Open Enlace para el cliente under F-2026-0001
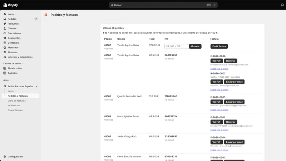Image resolution: width=286 pixels, height=161 pixels. (x=219, y=130)
